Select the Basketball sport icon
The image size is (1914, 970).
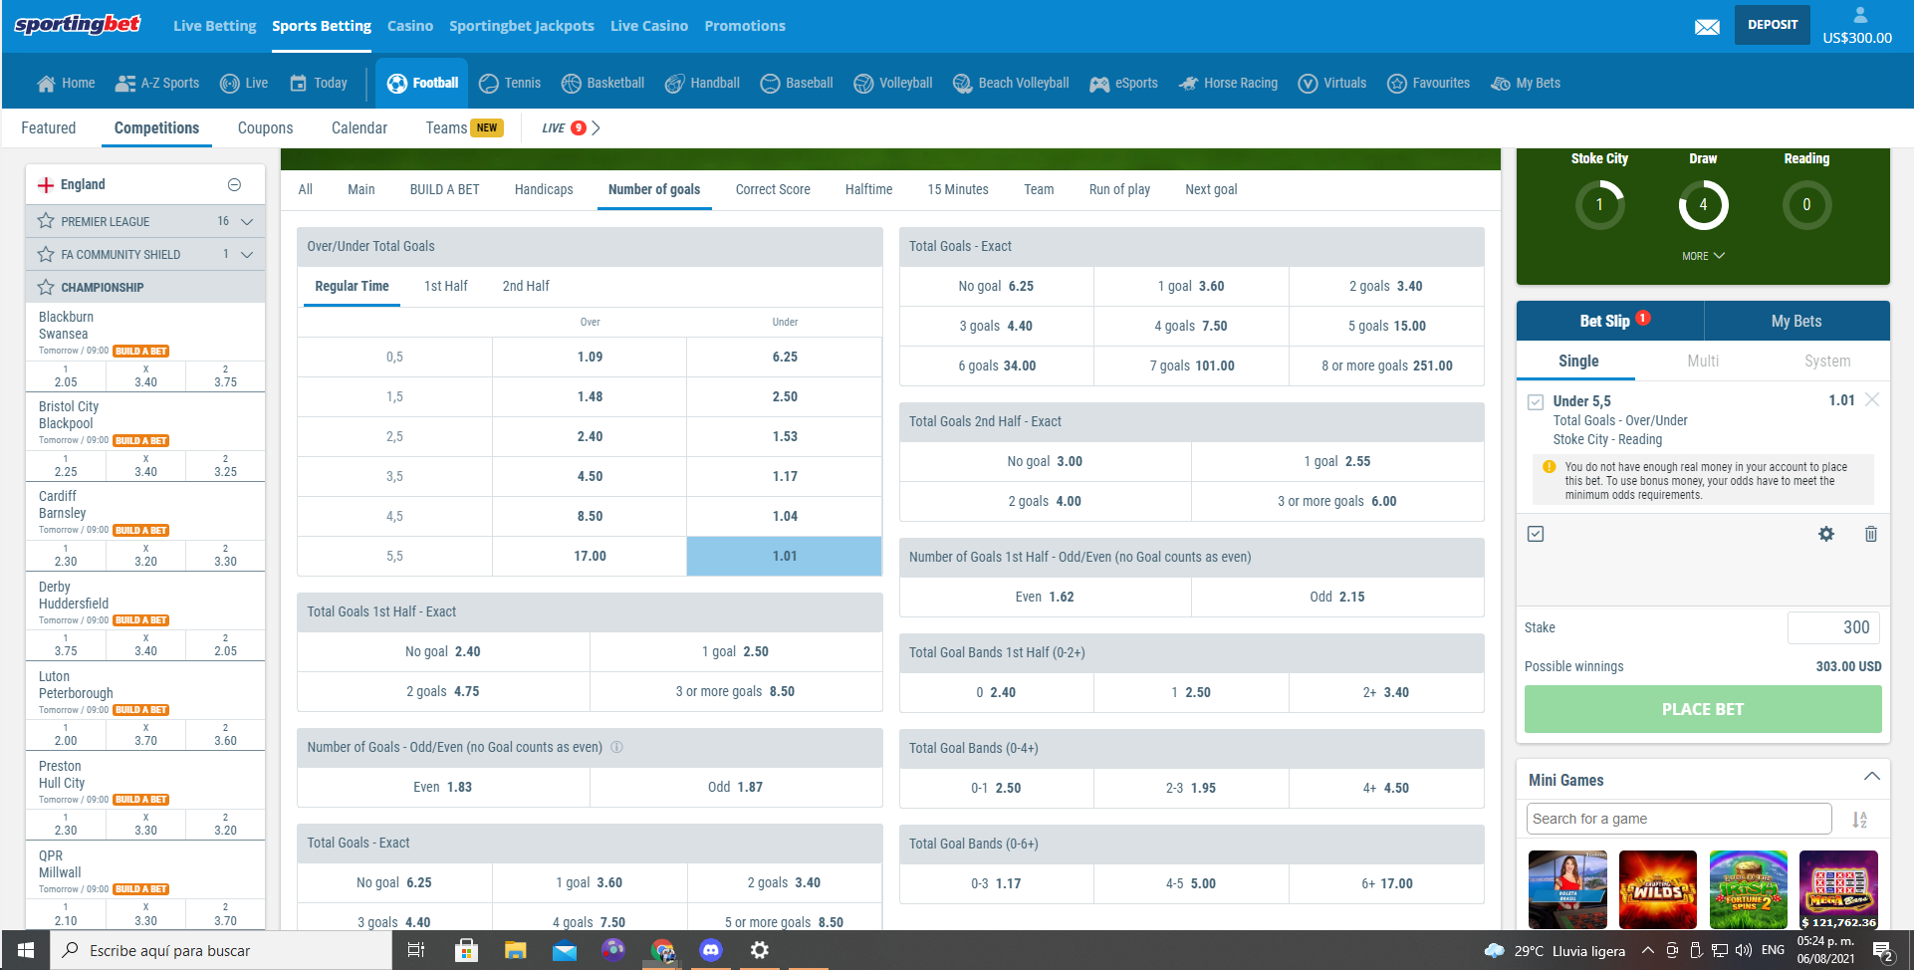pyautogui.click(x=571, y=84)
